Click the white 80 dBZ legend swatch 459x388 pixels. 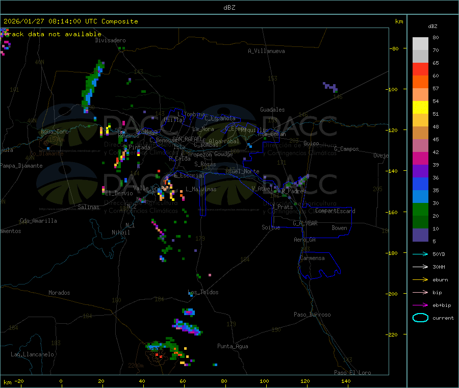[420, 44]
